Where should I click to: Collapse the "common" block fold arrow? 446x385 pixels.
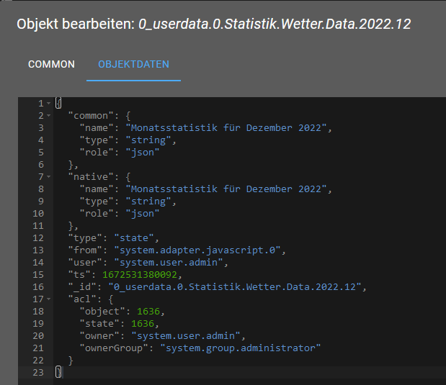(x=48, y=115)
